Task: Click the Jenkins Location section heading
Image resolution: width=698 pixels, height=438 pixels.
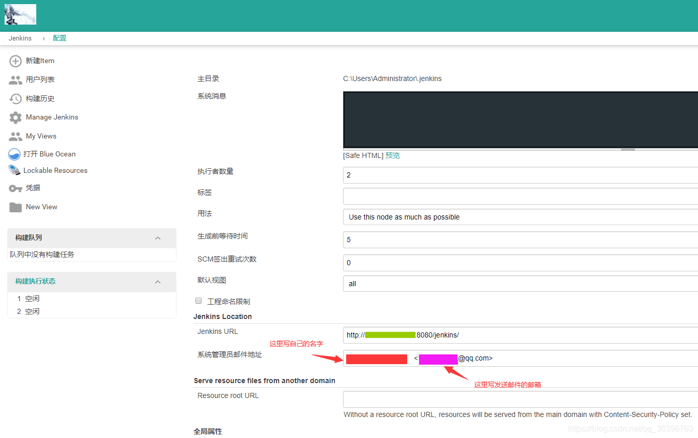Action: [x=223, y=316]
